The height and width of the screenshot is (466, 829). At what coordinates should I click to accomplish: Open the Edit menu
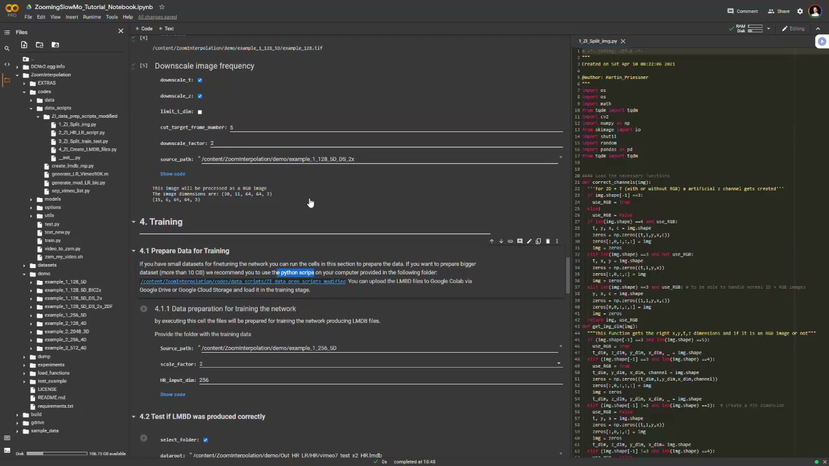(x=41, y=17)
